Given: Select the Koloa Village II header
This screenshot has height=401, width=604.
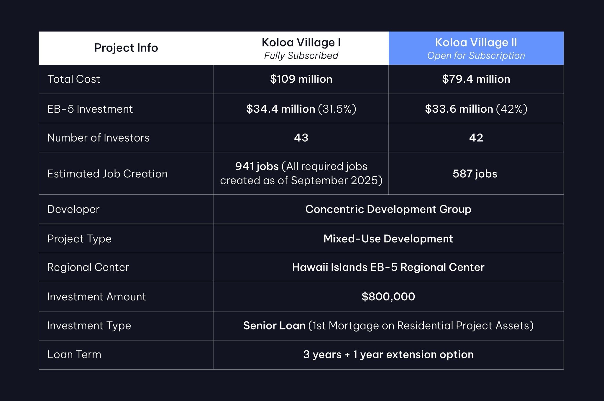Looking at the screenshot, I should coord(476,48).
